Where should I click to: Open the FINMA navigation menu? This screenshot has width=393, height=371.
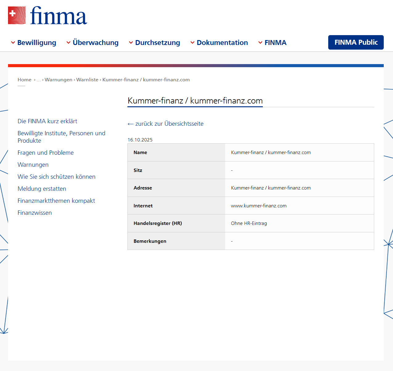point(275,43)
